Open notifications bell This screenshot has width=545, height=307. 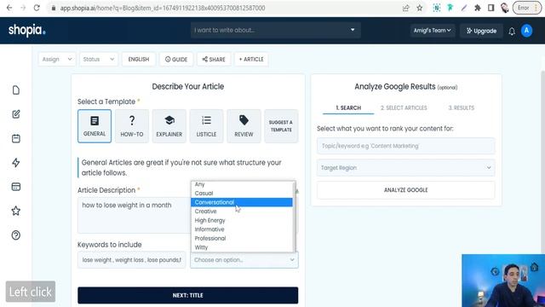coord(512,32)
